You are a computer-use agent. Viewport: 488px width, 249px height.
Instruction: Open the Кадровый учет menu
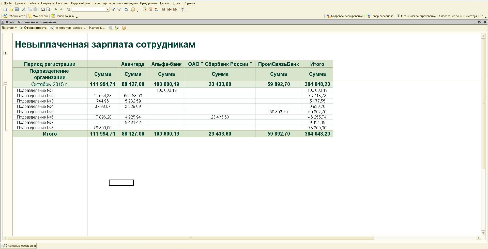coord(81,3)
